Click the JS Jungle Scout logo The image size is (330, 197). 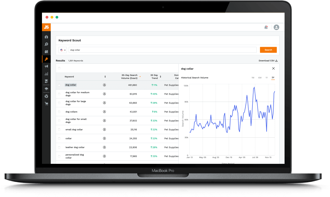[x=46, y=27]
